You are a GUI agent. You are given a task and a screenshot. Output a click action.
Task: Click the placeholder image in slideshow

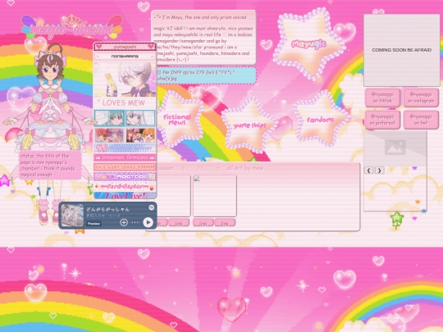tap(395, 147)
